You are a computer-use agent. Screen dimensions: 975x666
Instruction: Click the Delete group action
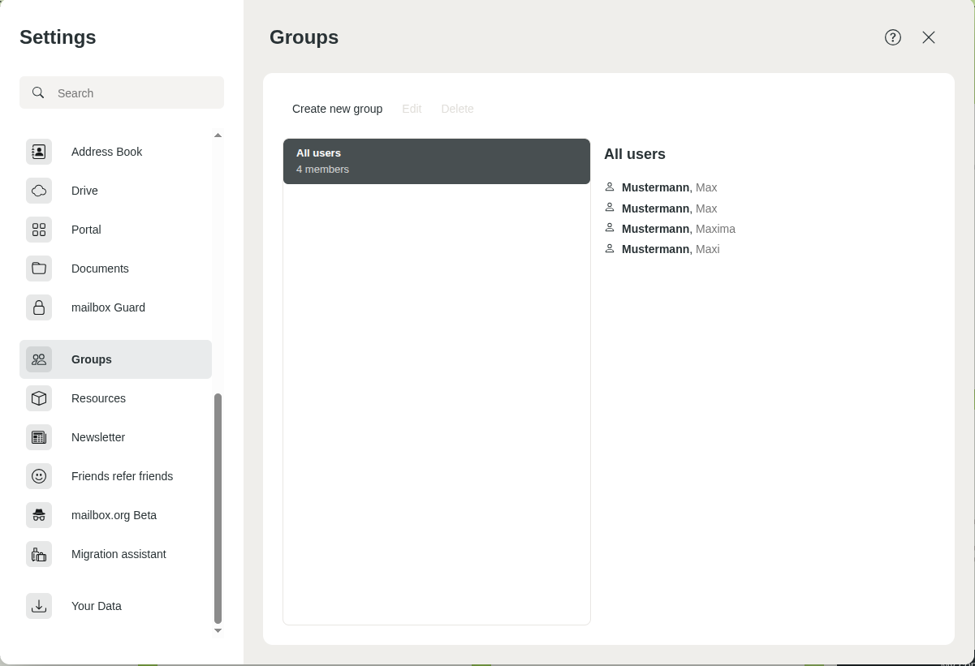point(457,109)
